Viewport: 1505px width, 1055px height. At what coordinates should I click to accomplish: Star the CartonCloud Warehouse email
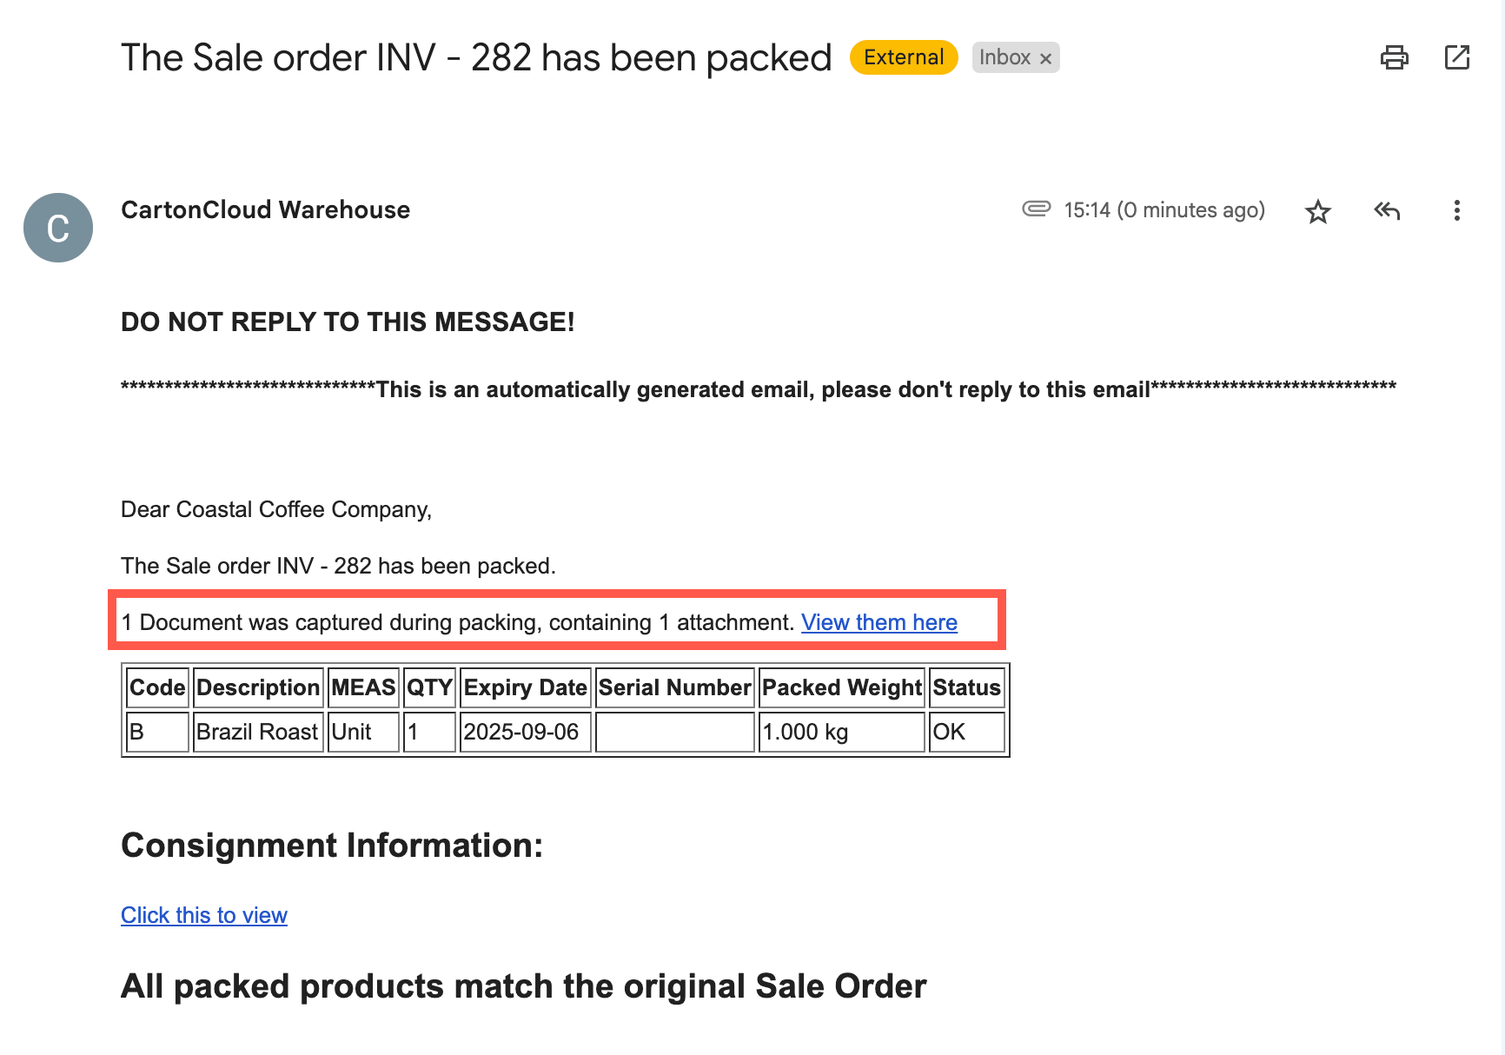pyautogui.click(x=1317, y=211)
